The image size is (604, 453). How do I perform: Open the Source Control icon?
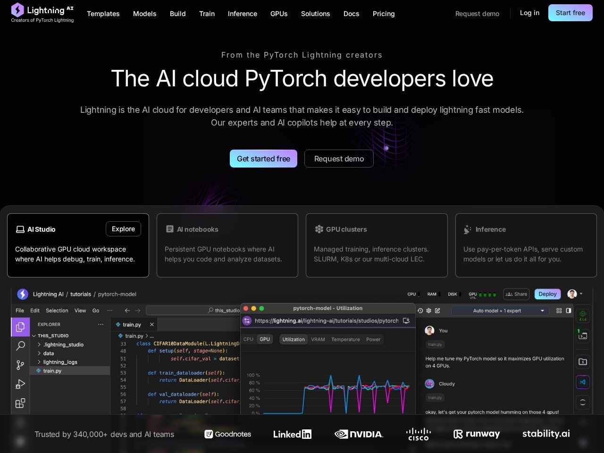[x=20, y=365]
